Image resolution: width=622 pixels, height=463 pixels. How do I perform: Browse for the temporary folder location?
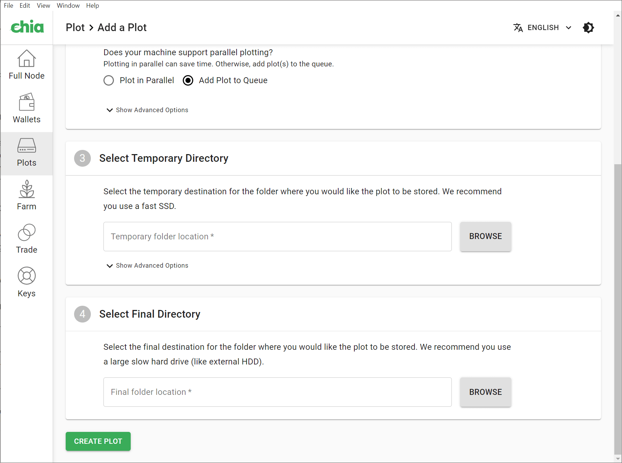coord(485,237)
